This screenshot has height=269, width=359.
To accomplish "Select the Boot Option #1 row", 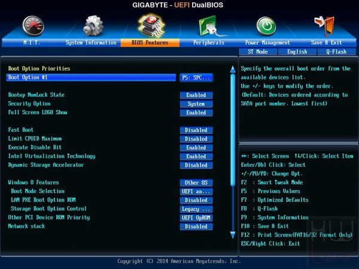I will pyautogui.click(x=91, y=77).
